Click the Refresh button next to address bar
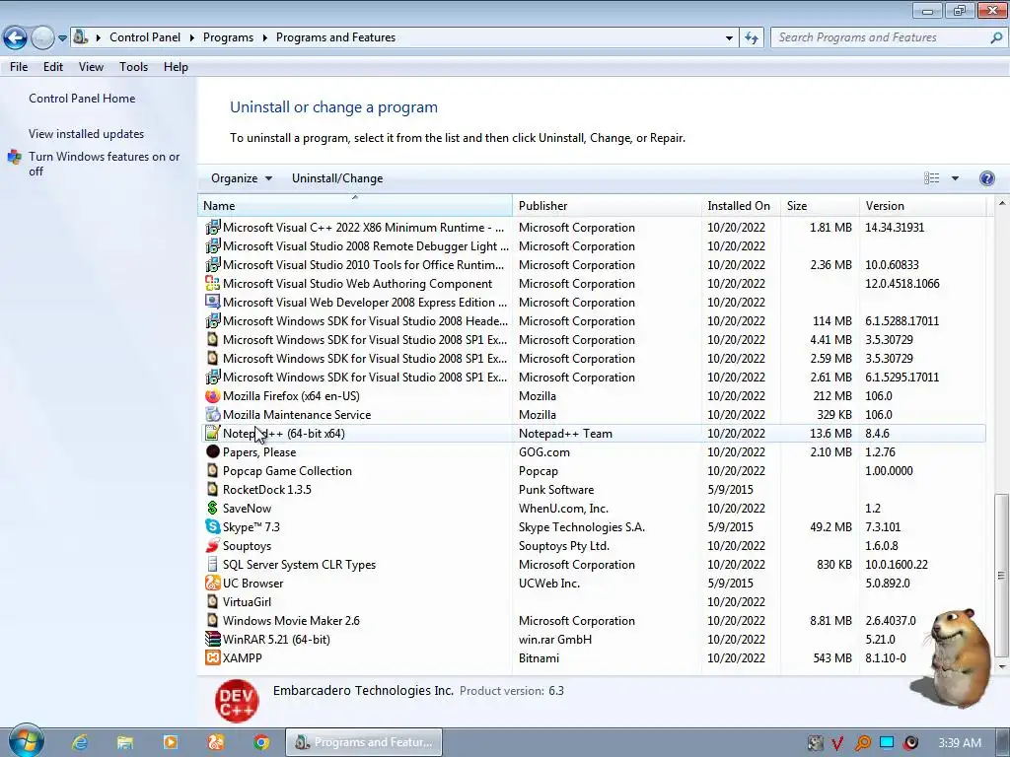This screenshot has height=757, width=1010. [x=751, y=38]
